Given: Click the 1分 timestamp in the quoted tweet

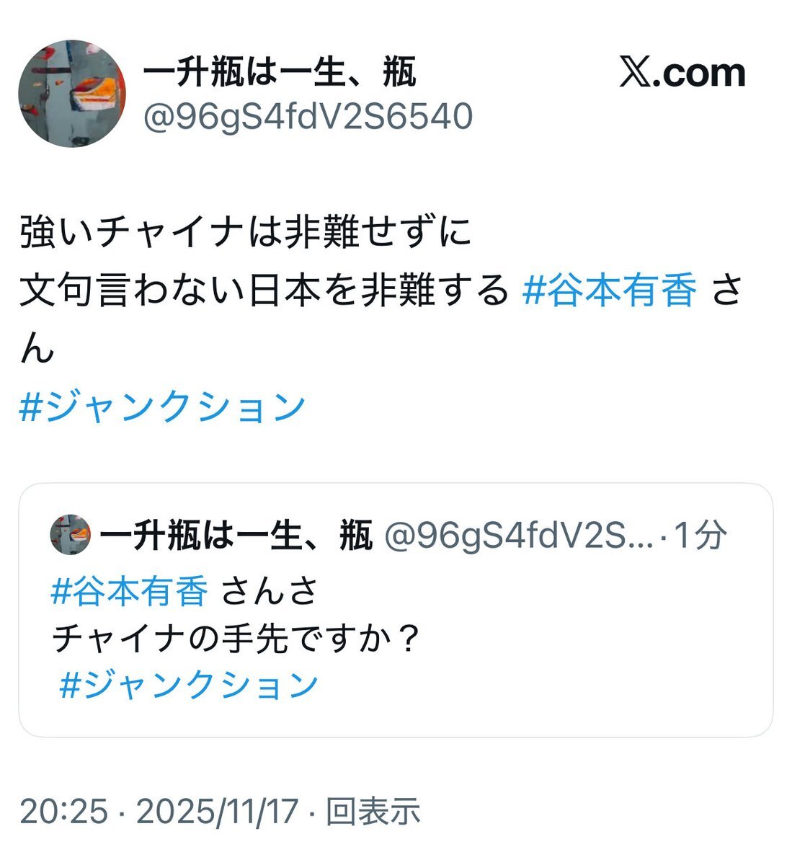Looking at the screenshot, I should (x=700, y=536).
